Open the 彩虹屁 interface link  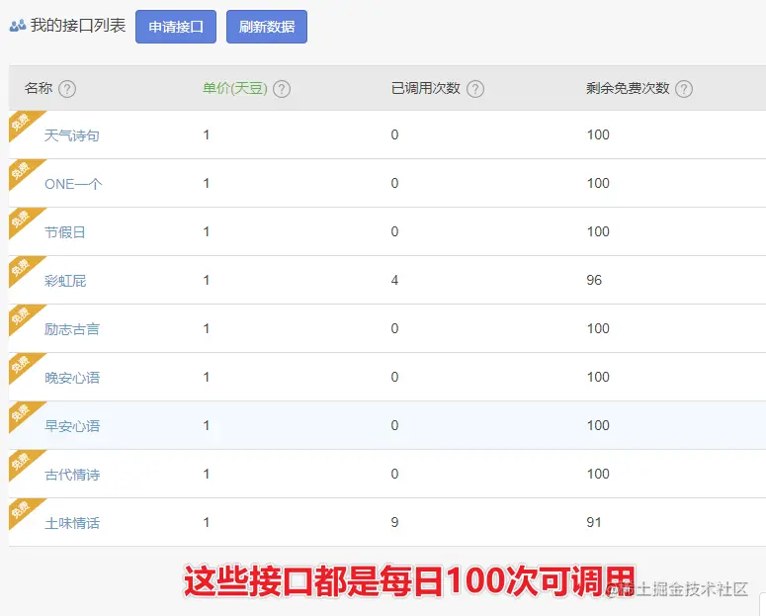(65, 281)
